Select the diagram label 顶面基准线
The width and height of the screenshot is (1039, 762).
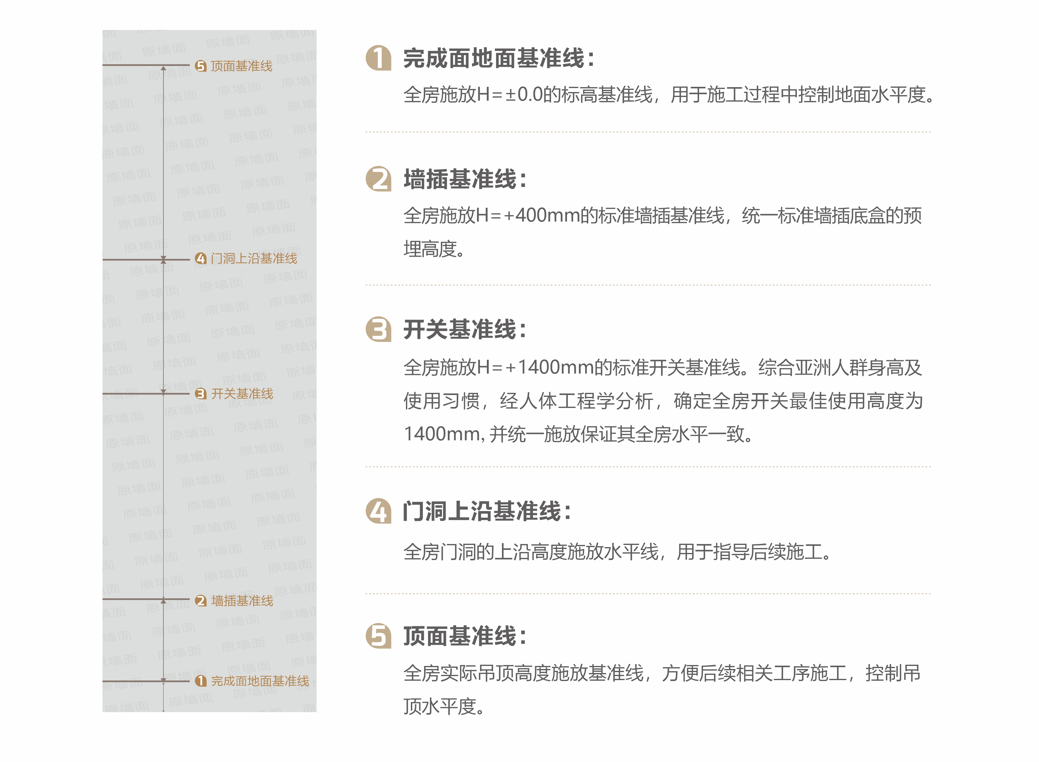coord(242,67)
